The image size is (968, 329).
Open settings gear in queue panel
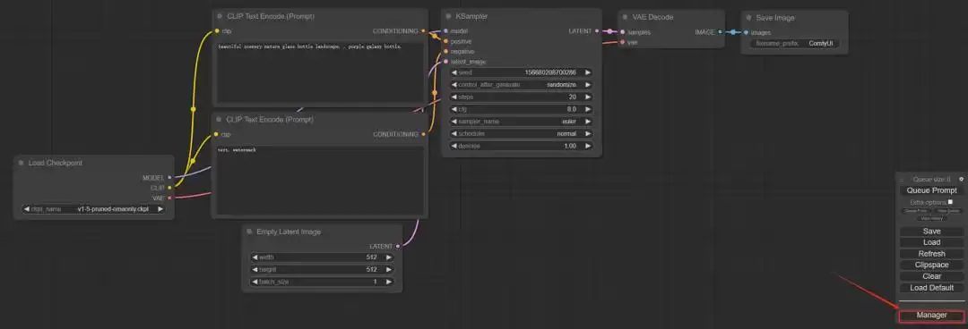(x=961, y=180)
